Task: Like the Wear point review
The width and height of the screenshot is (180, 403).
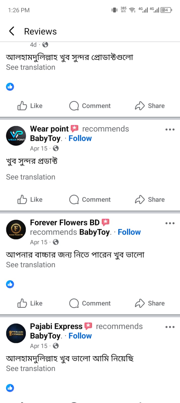Action: click(x=30, y=200)
